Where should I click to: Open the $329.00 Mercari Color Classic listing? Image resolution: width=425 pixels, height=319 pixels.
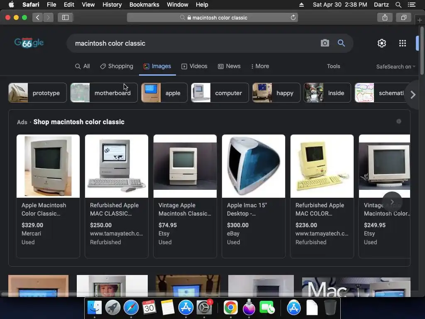[48, 196]
